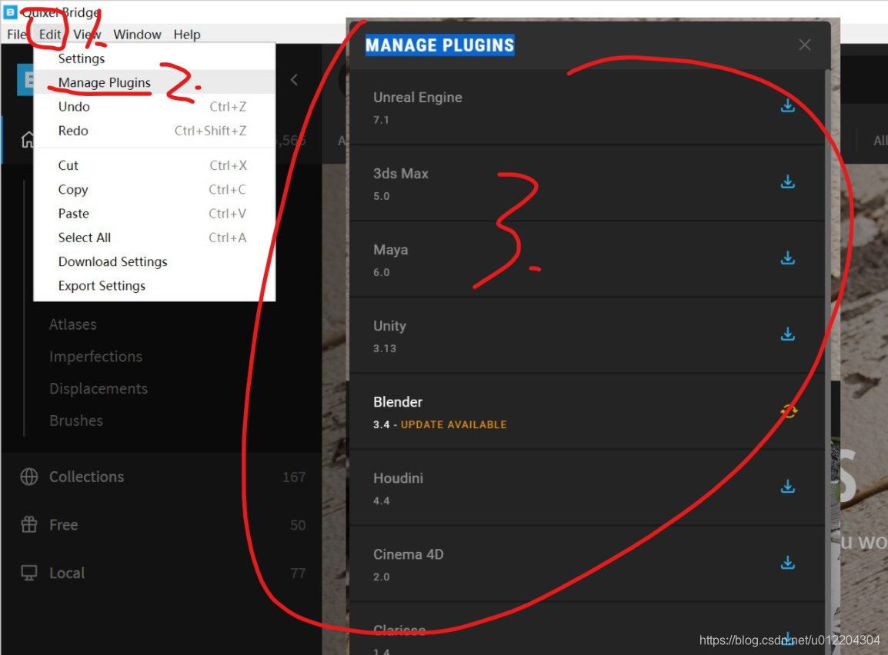Close the Manage Plugins dialog
The height and width of the screenshot is (655, 888).
pyautogui.click(x=804, y=45)
